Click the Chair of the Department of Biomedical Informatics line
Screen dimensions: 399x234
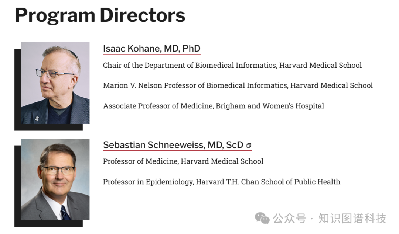coord(232,65)
